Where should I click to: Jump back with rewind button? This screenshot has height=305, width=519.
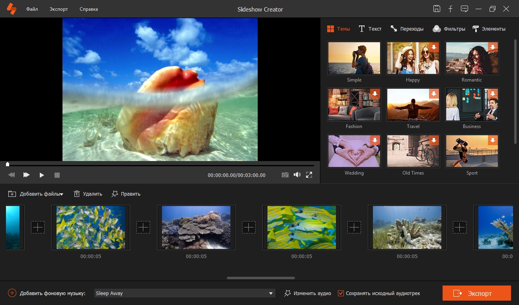[12, 175]
